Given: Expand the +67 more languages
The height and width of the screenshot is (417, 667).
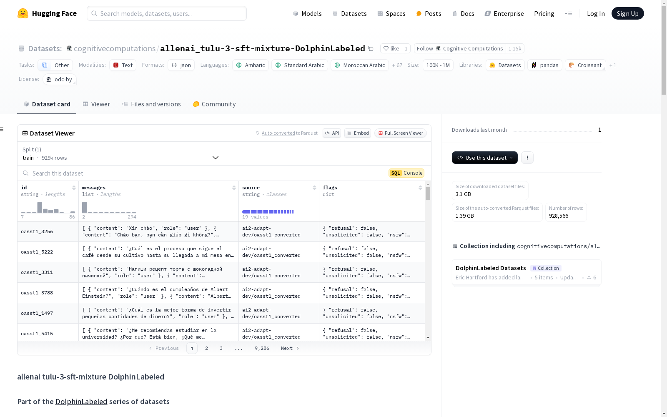Looking at the screenshot, I should pyautogui.click(x=397, y=65).
